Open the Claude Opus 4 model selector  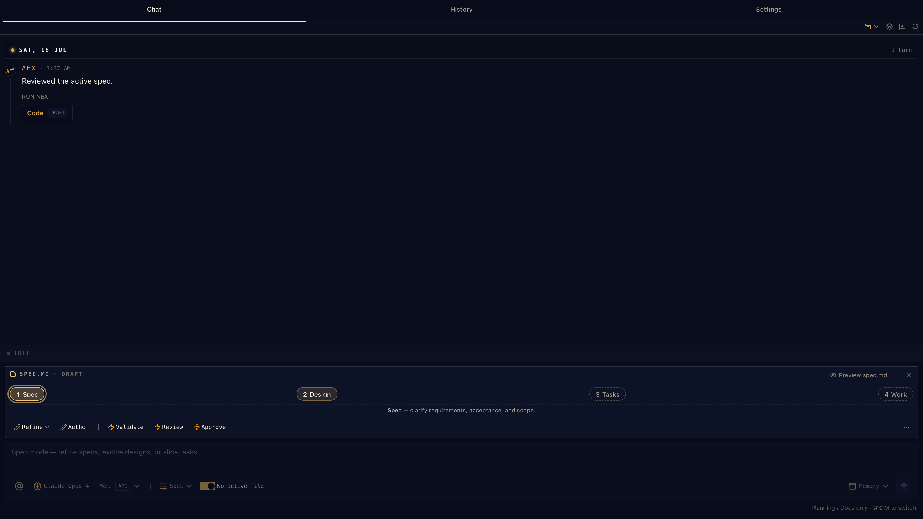(x=77, y=486)
